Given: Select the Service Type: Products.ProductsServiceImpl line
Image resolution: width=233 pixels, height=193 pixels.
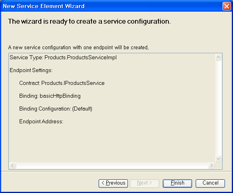Looking at the screenshot, I should click(x=63, y=57).
